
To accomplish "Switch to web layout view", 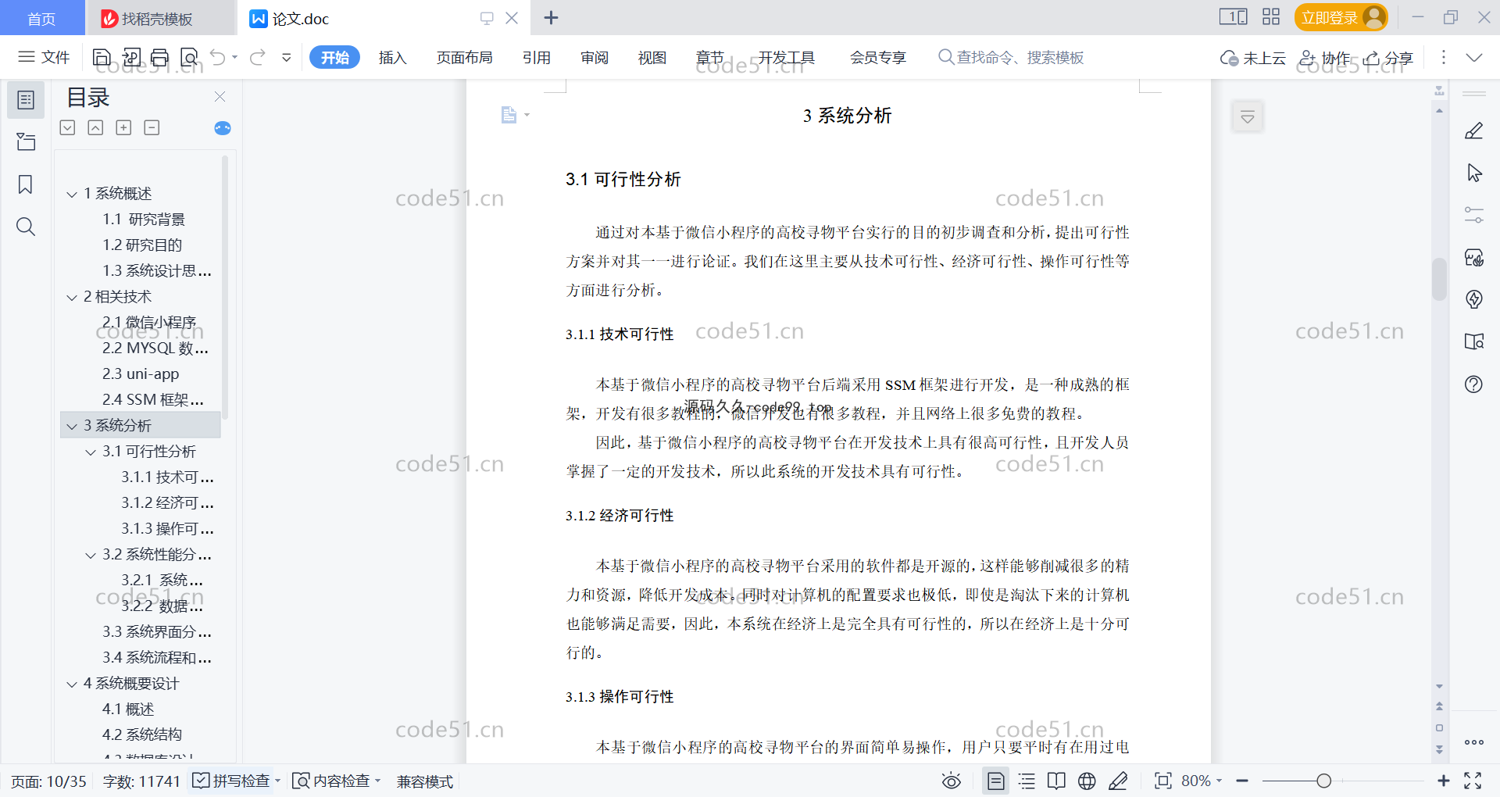I will (x=1087, y=781).
